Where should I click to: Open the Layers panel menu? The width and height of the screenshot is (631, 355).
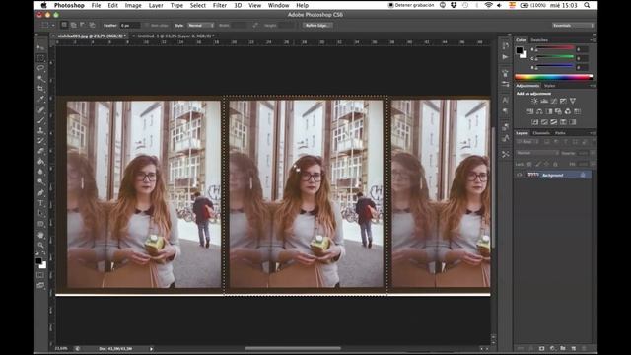coord(593,133)
